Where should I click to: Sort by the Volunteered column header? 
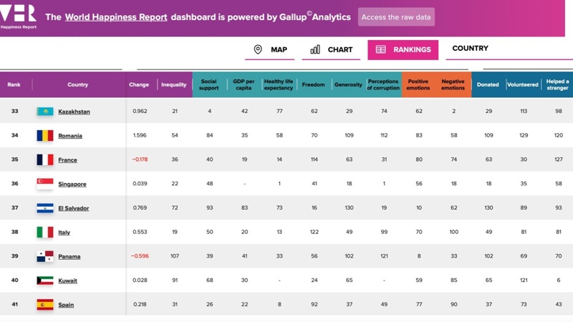523,84
